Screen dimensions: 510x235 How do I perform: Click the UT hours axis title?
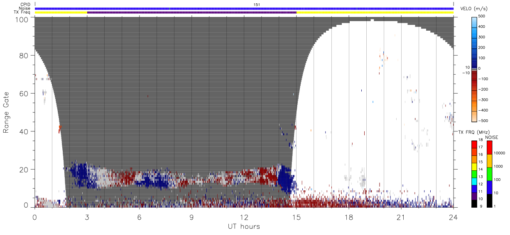click(x=243, y=226)
